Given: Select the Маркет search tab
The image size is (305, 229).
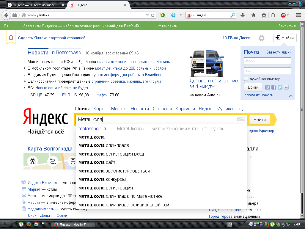Looking at the screenshot, I should (x=119, y=109).
